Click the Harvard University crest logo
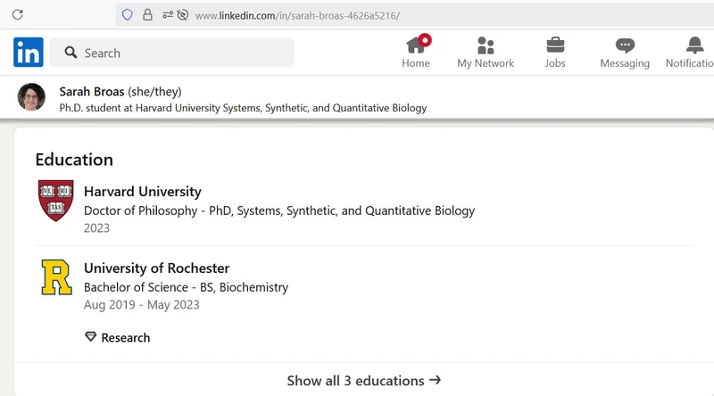714x396 pixels. coord(56,201)
